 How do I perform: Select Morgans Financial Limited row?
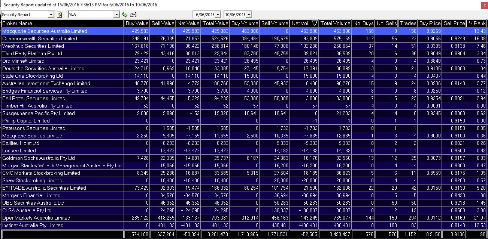[244, 195]
